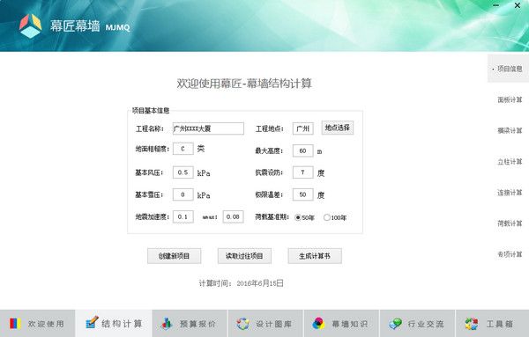The height and width of the screenshot is (337, 529).
Task: Select the 50年 load reference period
Action: pos(298,217)
